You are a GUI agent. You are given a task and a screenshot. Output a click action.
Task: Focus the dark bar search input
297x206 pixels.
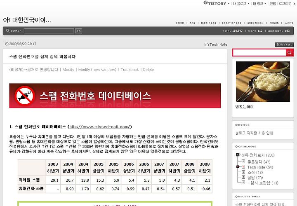tap(49, 31)
